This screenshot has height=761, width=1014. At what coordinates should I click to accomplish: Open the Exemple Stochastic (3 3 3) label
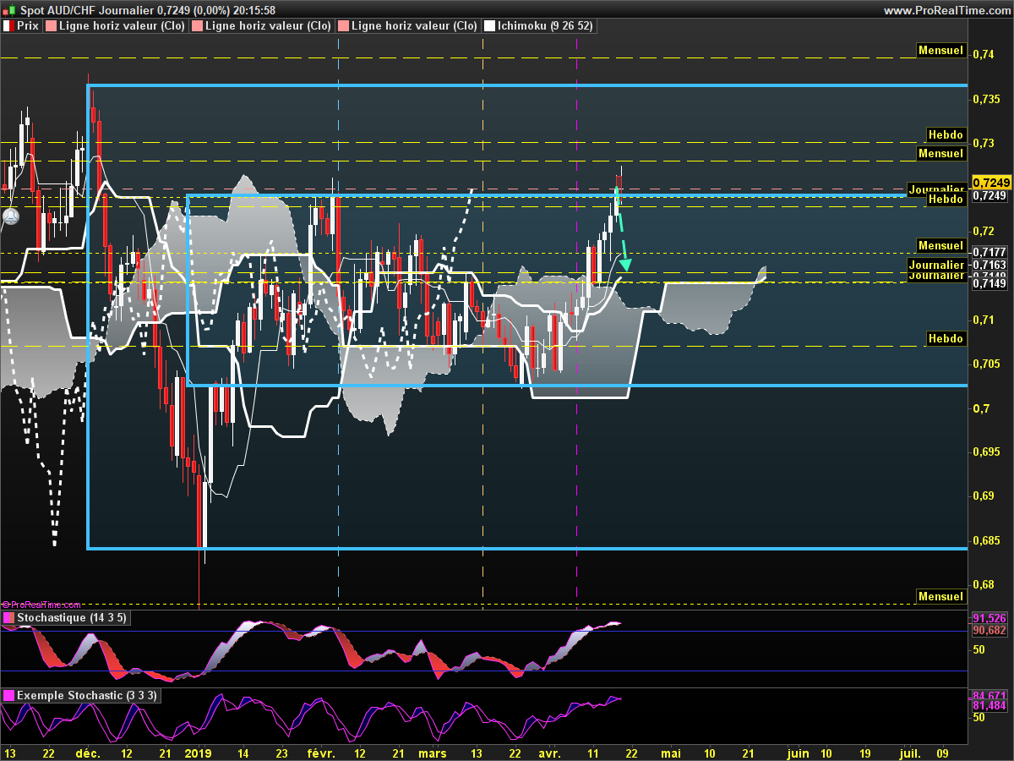click(x=86, y=696)
